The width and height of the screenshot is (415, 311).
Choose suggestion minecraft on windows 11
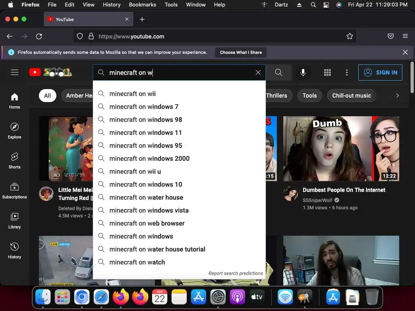coord(179,132)
